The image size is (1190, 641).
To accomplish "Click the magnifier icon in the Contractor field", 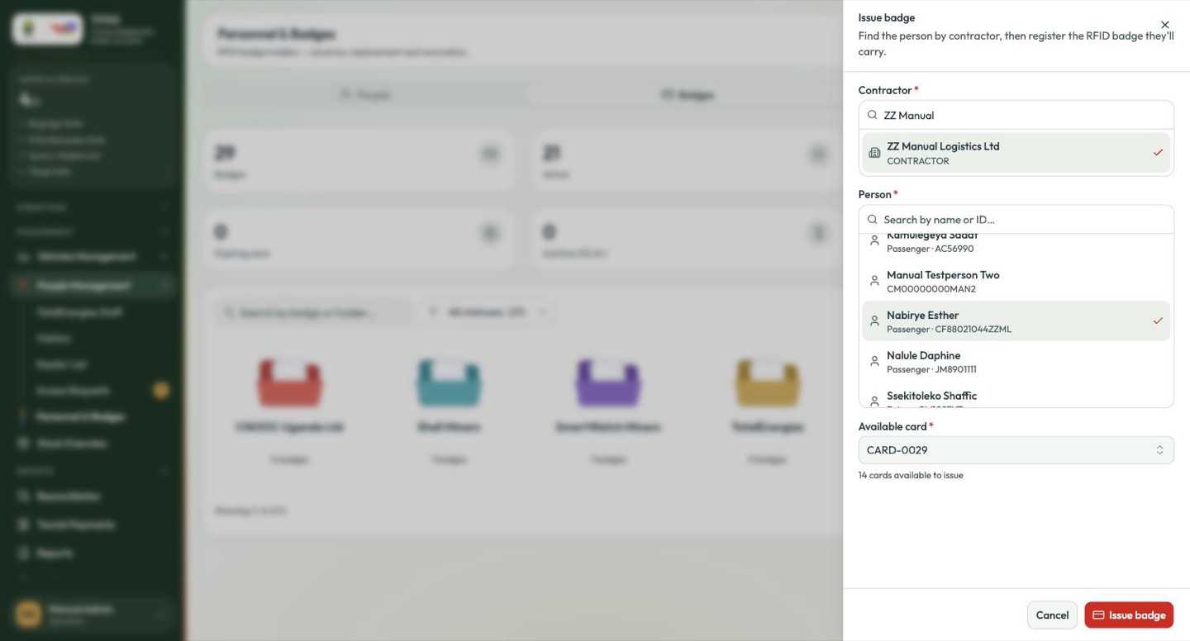I will click(x=872, y=115).
